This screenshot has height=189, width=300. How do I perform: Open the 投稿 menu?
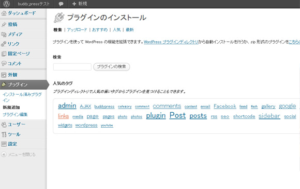coord(12,24)
